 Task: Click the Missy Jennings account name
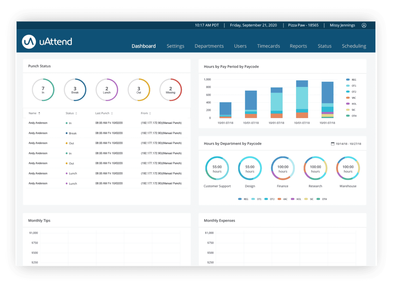342,25
